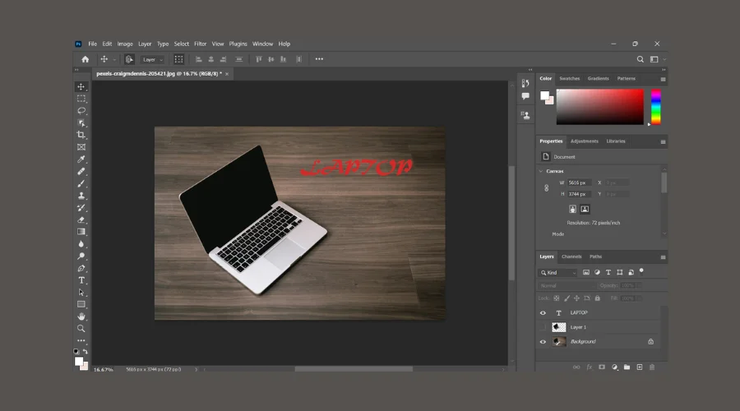Show Layer 1 by its visibility box
Image resolution: width=740 pixels, height=411 pixels.
point(543,327)
